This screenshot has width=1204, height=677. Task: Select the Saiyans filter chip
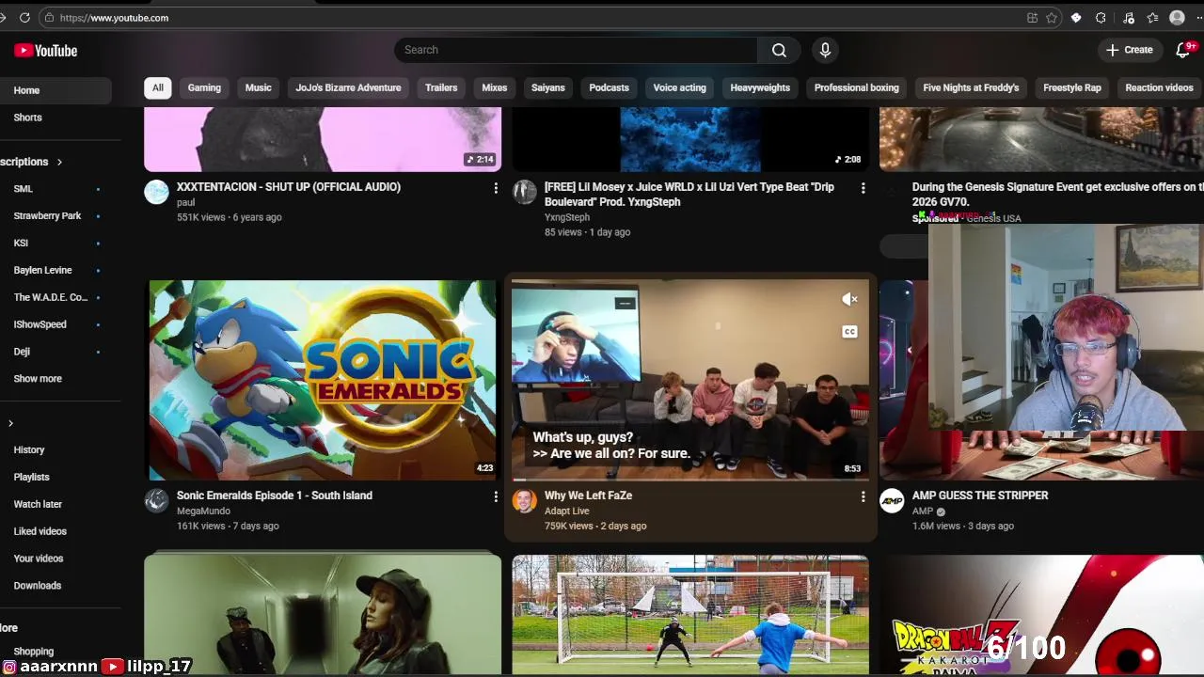click(548, 87)
